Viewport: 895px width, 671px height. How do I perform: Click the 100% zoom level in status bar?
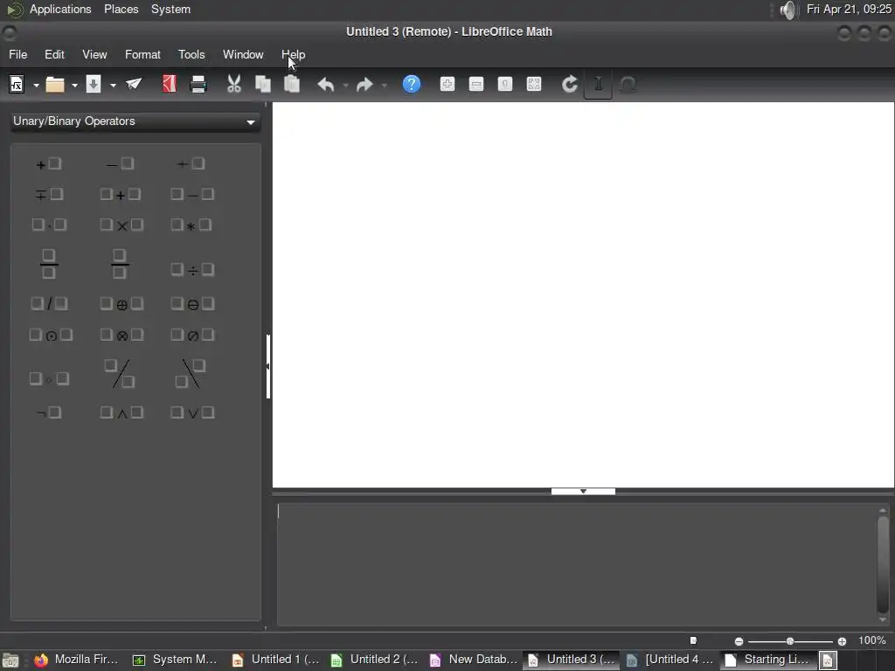tap(872, 640)
